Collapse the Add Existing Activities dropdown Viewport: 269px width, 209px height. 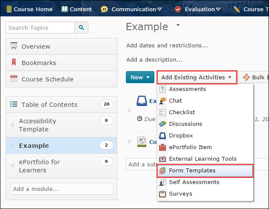click(197, 77)
